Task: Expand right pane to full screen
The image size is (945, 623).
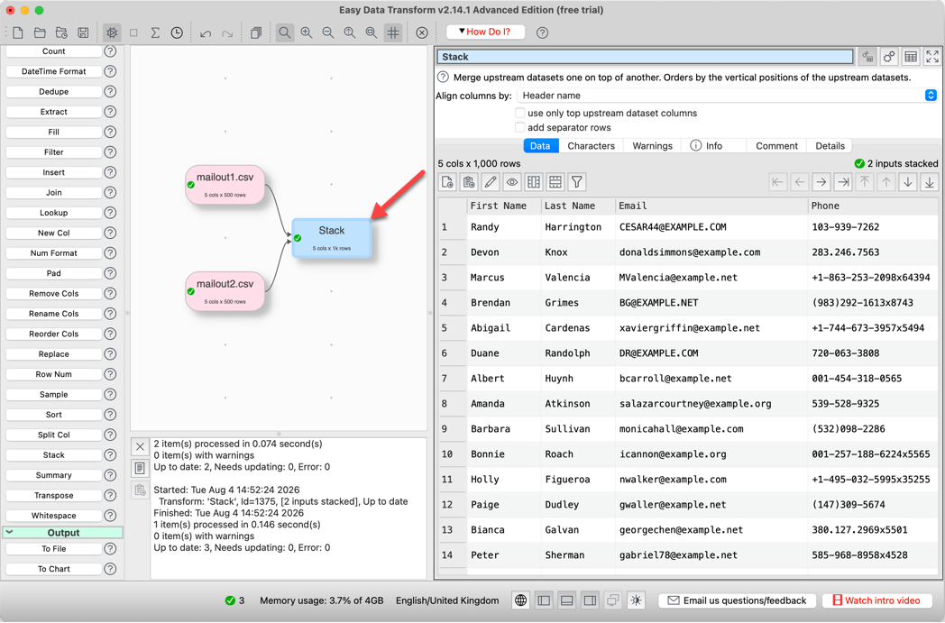Action: click(x=932, y=57)
